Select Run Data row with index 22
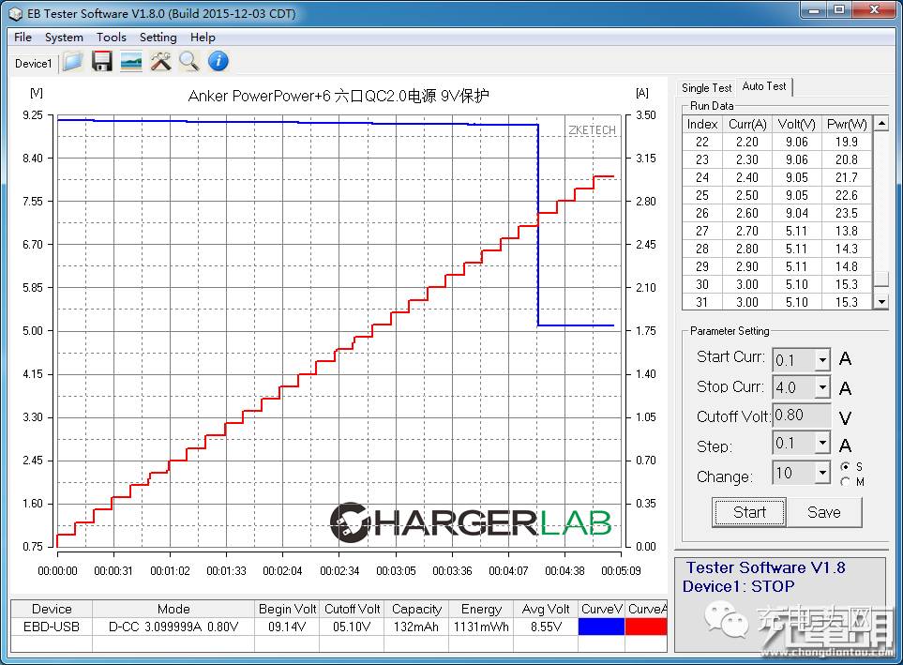Screen dimensions: 903x665 [x=776, y=142]
